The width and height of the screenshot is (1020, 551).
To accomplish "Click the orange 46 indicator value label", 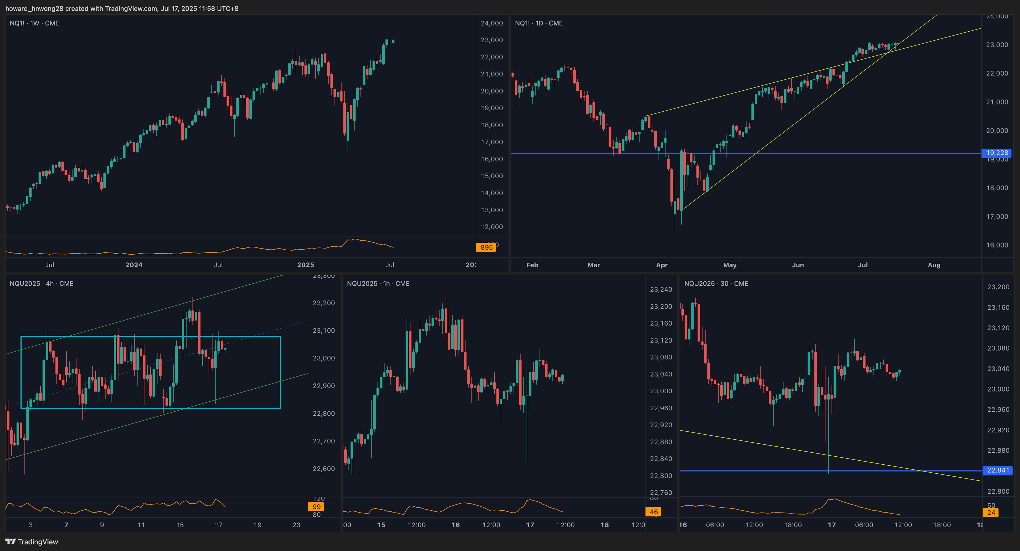I will [x=654, y=512].
